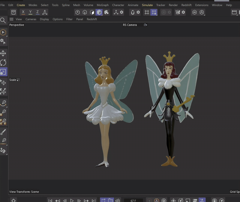Viewport: 240px width, 202px height.
Task: Select the Rotate tool
Action: [3, 63]
